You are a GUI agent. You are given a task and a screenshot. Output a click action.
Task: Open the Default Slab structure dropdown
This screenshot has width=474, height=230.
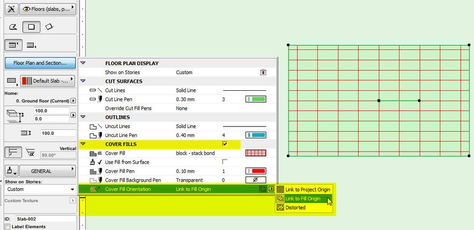coord(47,81)
